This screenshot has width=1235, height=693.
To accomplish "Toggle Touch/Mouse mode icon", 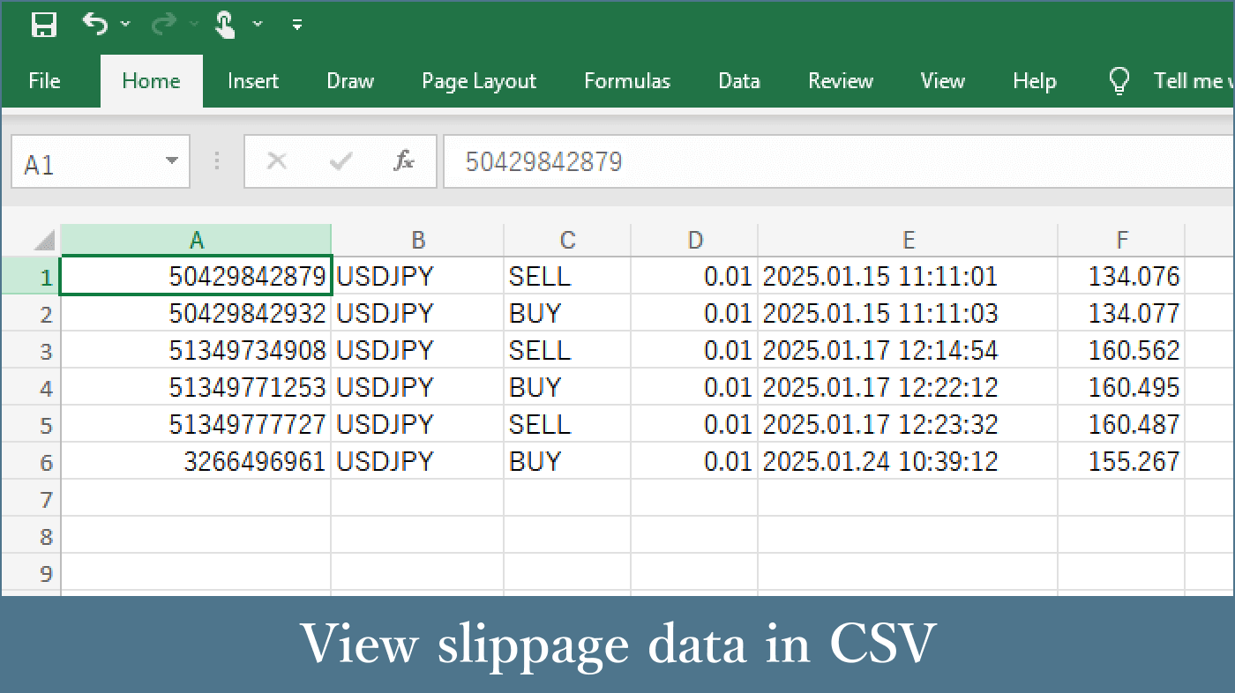I will click(225, 24).
